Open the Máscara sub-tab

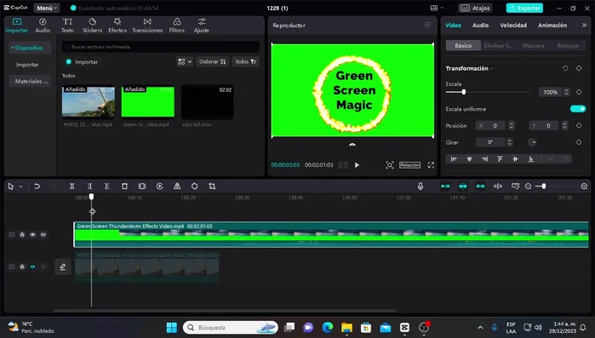pyautogui.click(x=533, y=45)
